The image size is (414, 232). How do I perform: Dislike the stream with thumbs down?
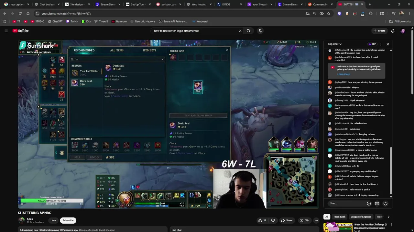[x=273, y=220]
